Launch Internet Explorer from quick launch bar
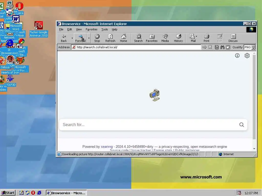 click(39, 193)
